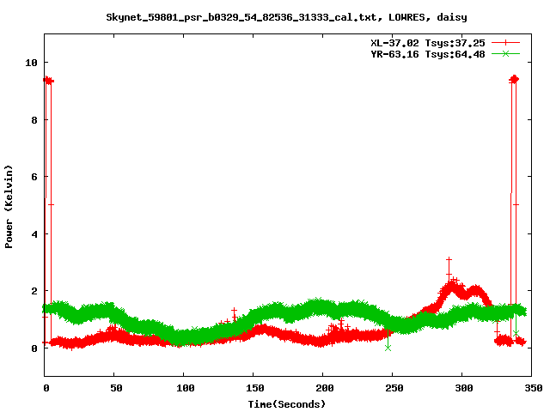Viewport: 550px width, 412px height.
Task: Click the x-axis tick label 350
Action: [x=533, y=388]
